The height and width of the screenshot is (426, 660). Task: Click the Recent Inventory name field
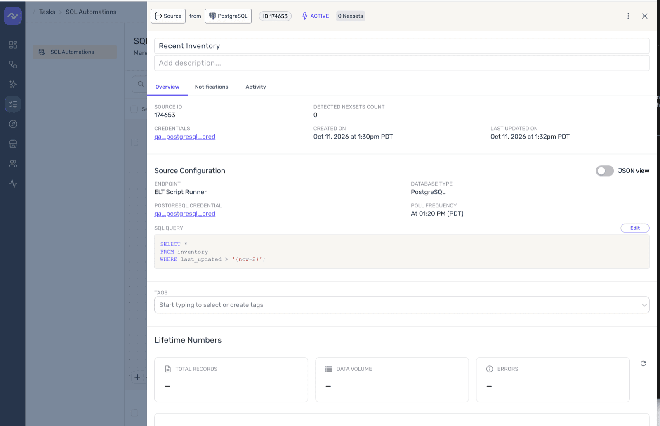click(402, 46)
